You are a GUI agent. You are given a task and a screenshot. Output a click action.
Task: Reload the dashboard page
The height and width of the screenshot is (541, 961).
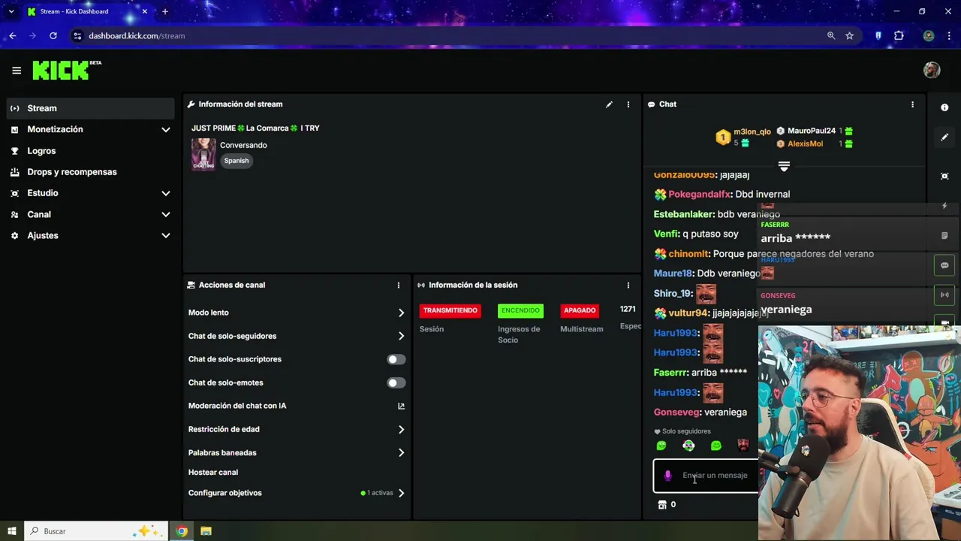click(x=53, y=35)
